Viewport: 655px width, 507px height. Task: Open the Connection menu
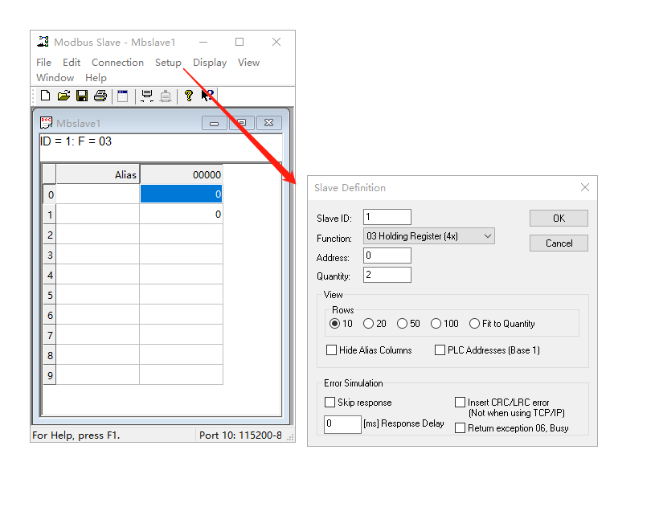click(117, 63)
